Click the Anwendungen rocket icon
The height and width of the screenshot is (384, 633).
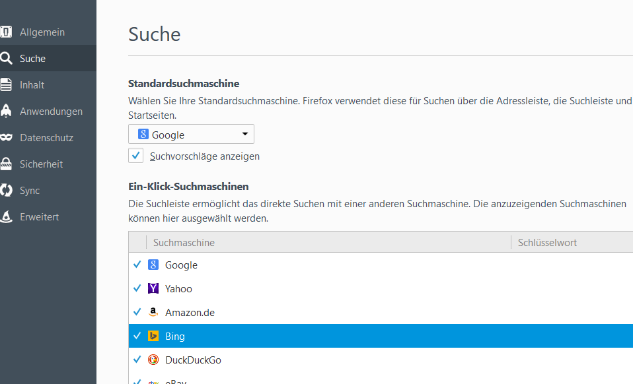(x=6, y=112)
